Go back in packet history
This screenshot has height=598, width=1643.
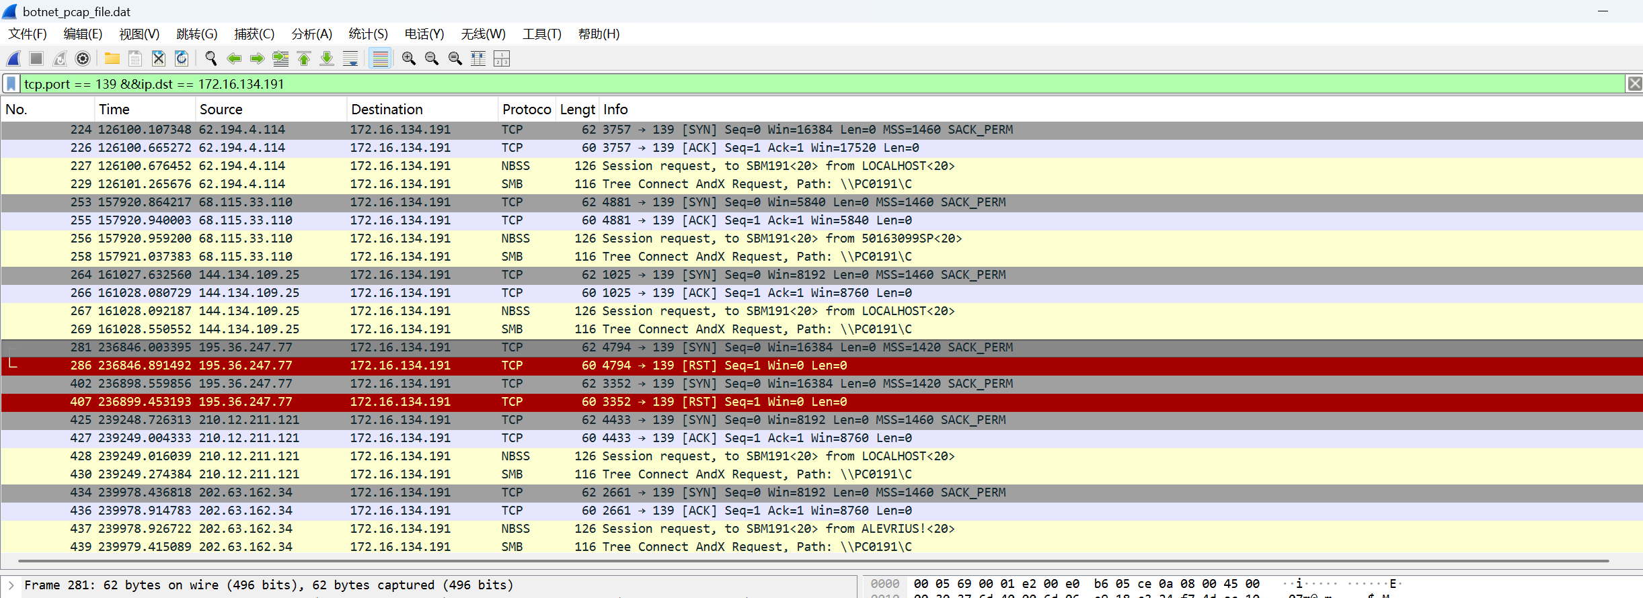[x=234, y=58]
